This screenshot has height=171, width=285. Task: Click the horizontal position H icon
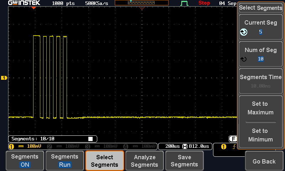[185, 146]
